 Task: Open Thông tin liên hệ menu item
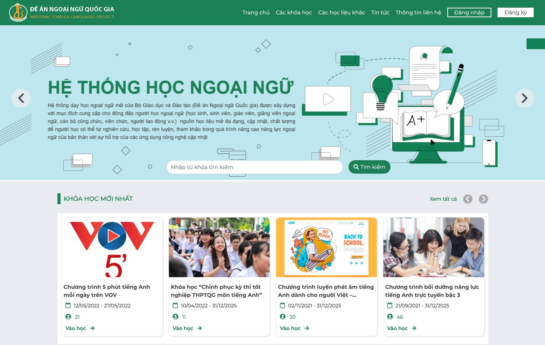click(x=418, y=13)
